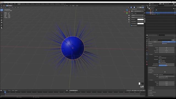Screen dimensions: 176x99
Task: Expand the Children panel
Action: (151, 94)
